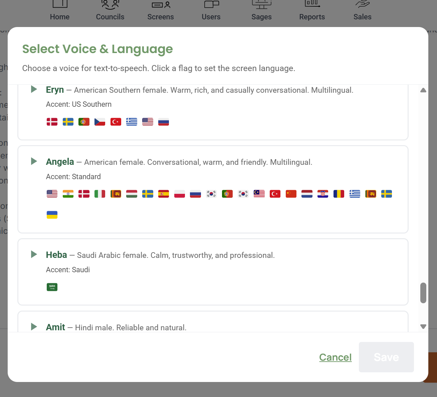Play Angela's voice preview
This screenshot has width=437, height=397.
34,161
